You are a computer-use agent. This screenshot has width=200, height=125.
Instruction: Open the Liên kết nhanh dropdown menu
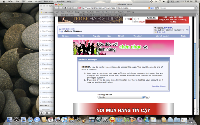(162, 36)
